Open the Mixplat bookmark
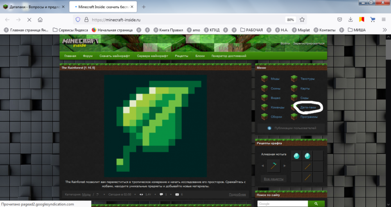 pyautogui.click(x=300, y=30)
